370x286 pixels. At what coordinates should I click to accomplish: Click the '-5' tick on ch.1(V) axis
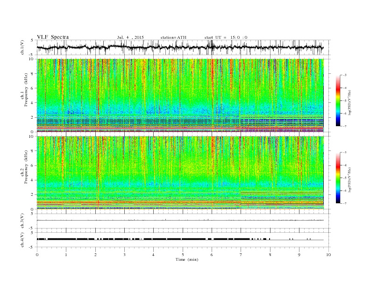pyautogui.click(x=32, y=55)
